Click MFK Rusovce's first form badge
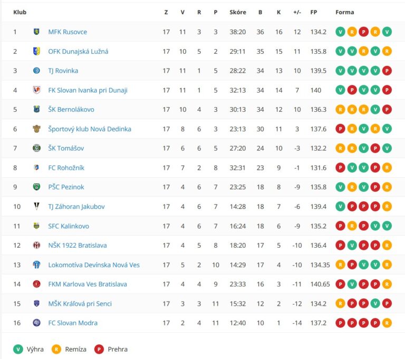This screenshot has height=359, width=405. pos(340,32)
